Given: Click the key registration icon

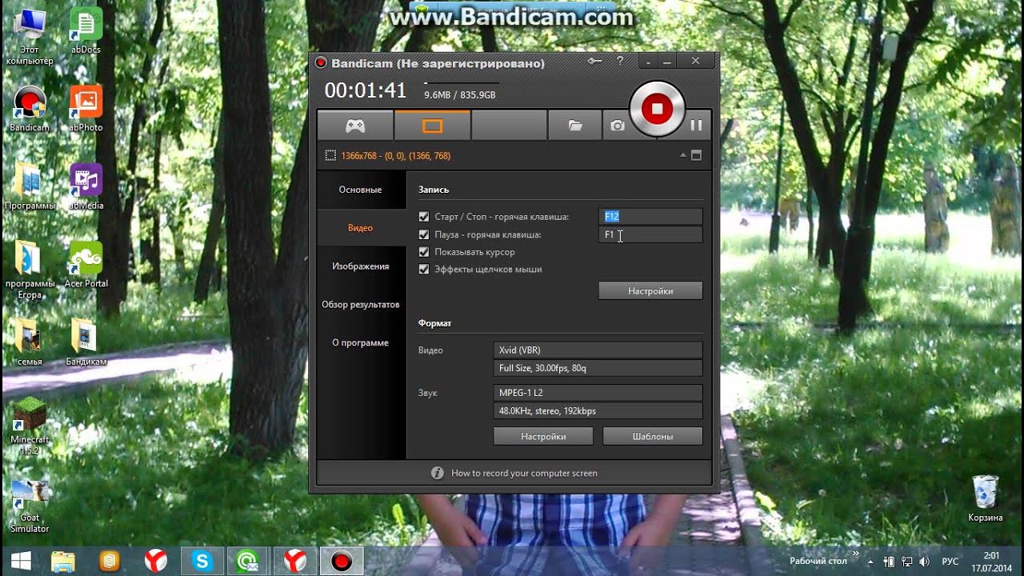Looking at the screenshot, I should click(x=594, y=61).
